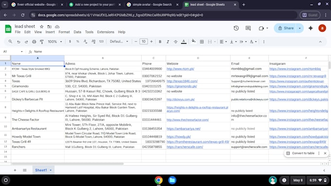The image size is (331, 186).
Task: Open the Google account avatar
Action: pyautogui.click(x=322, y=28)
